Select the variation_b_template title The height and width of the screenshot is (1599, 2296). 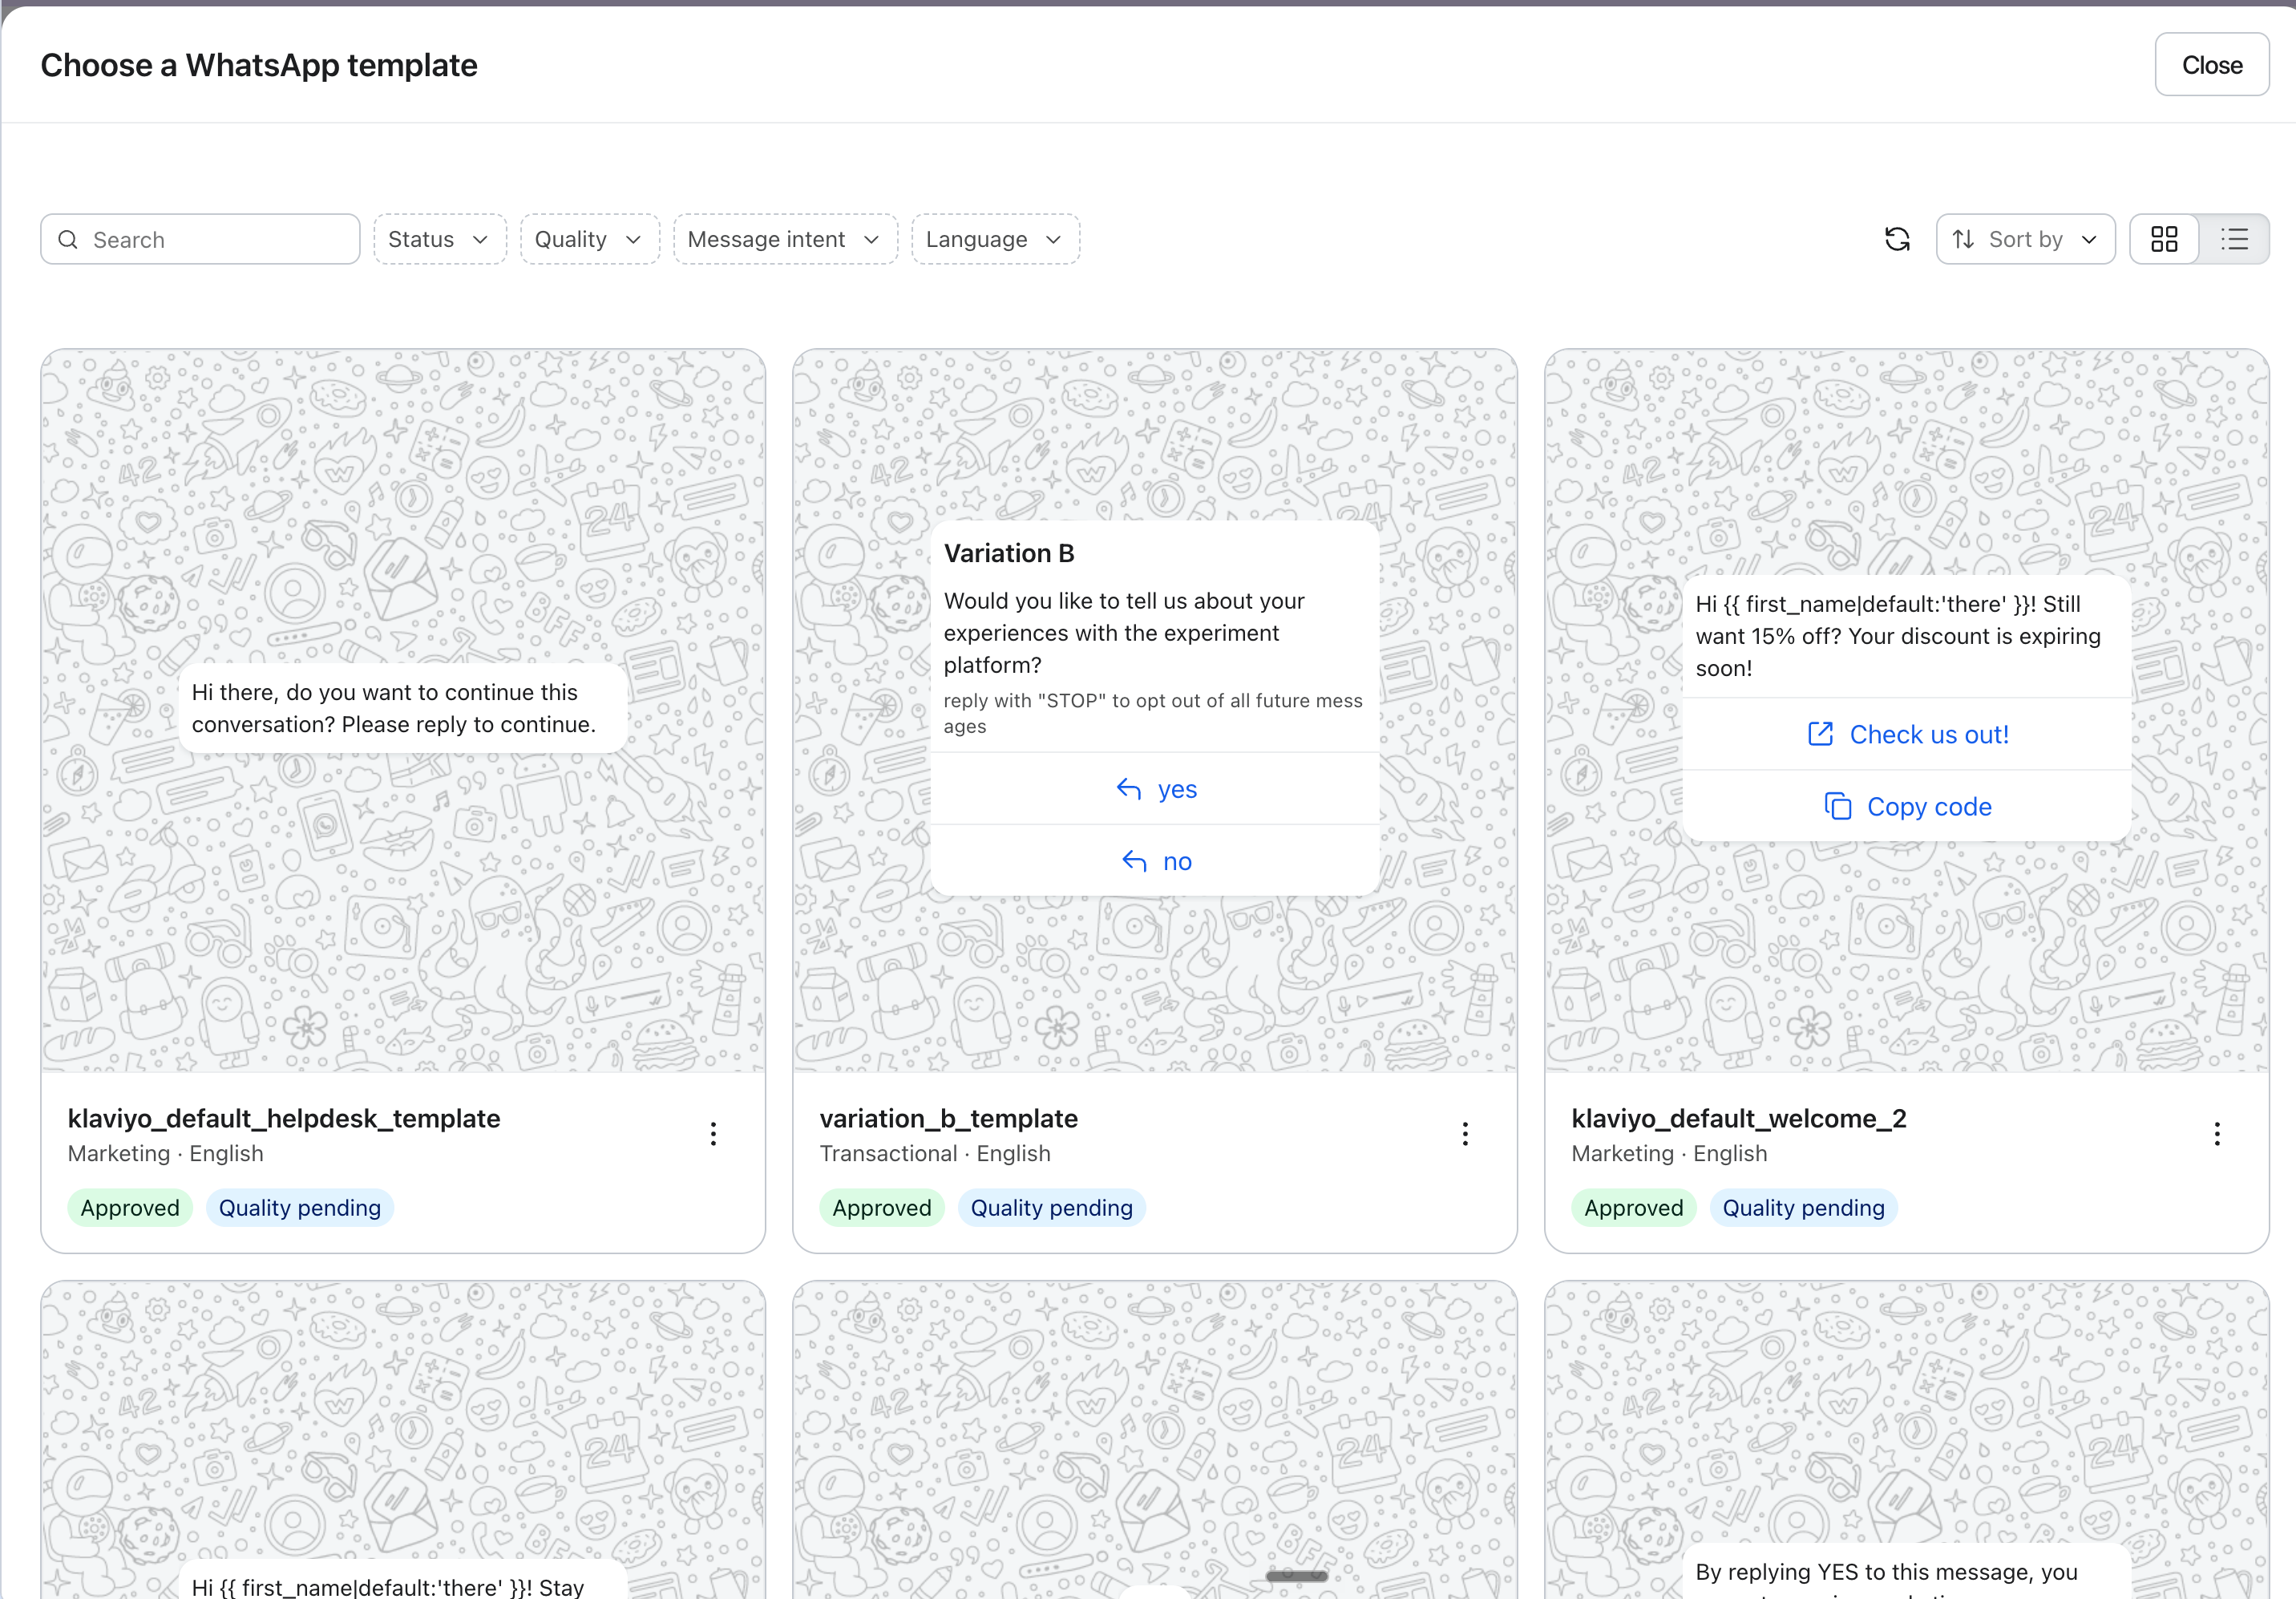coord(948,1118)
